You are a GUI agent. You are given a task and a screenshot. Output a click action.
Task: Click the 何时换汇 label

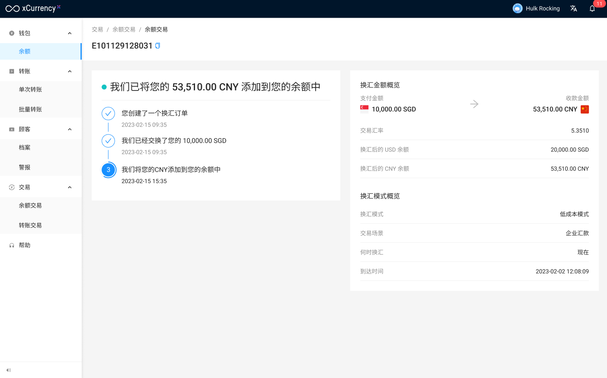pyautogui.click(x=371, y=252)
